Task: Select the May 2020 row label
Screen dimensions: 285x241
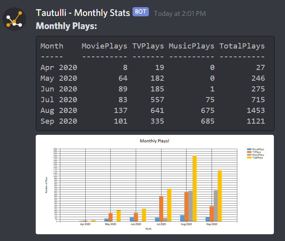Action: (59, 78)
